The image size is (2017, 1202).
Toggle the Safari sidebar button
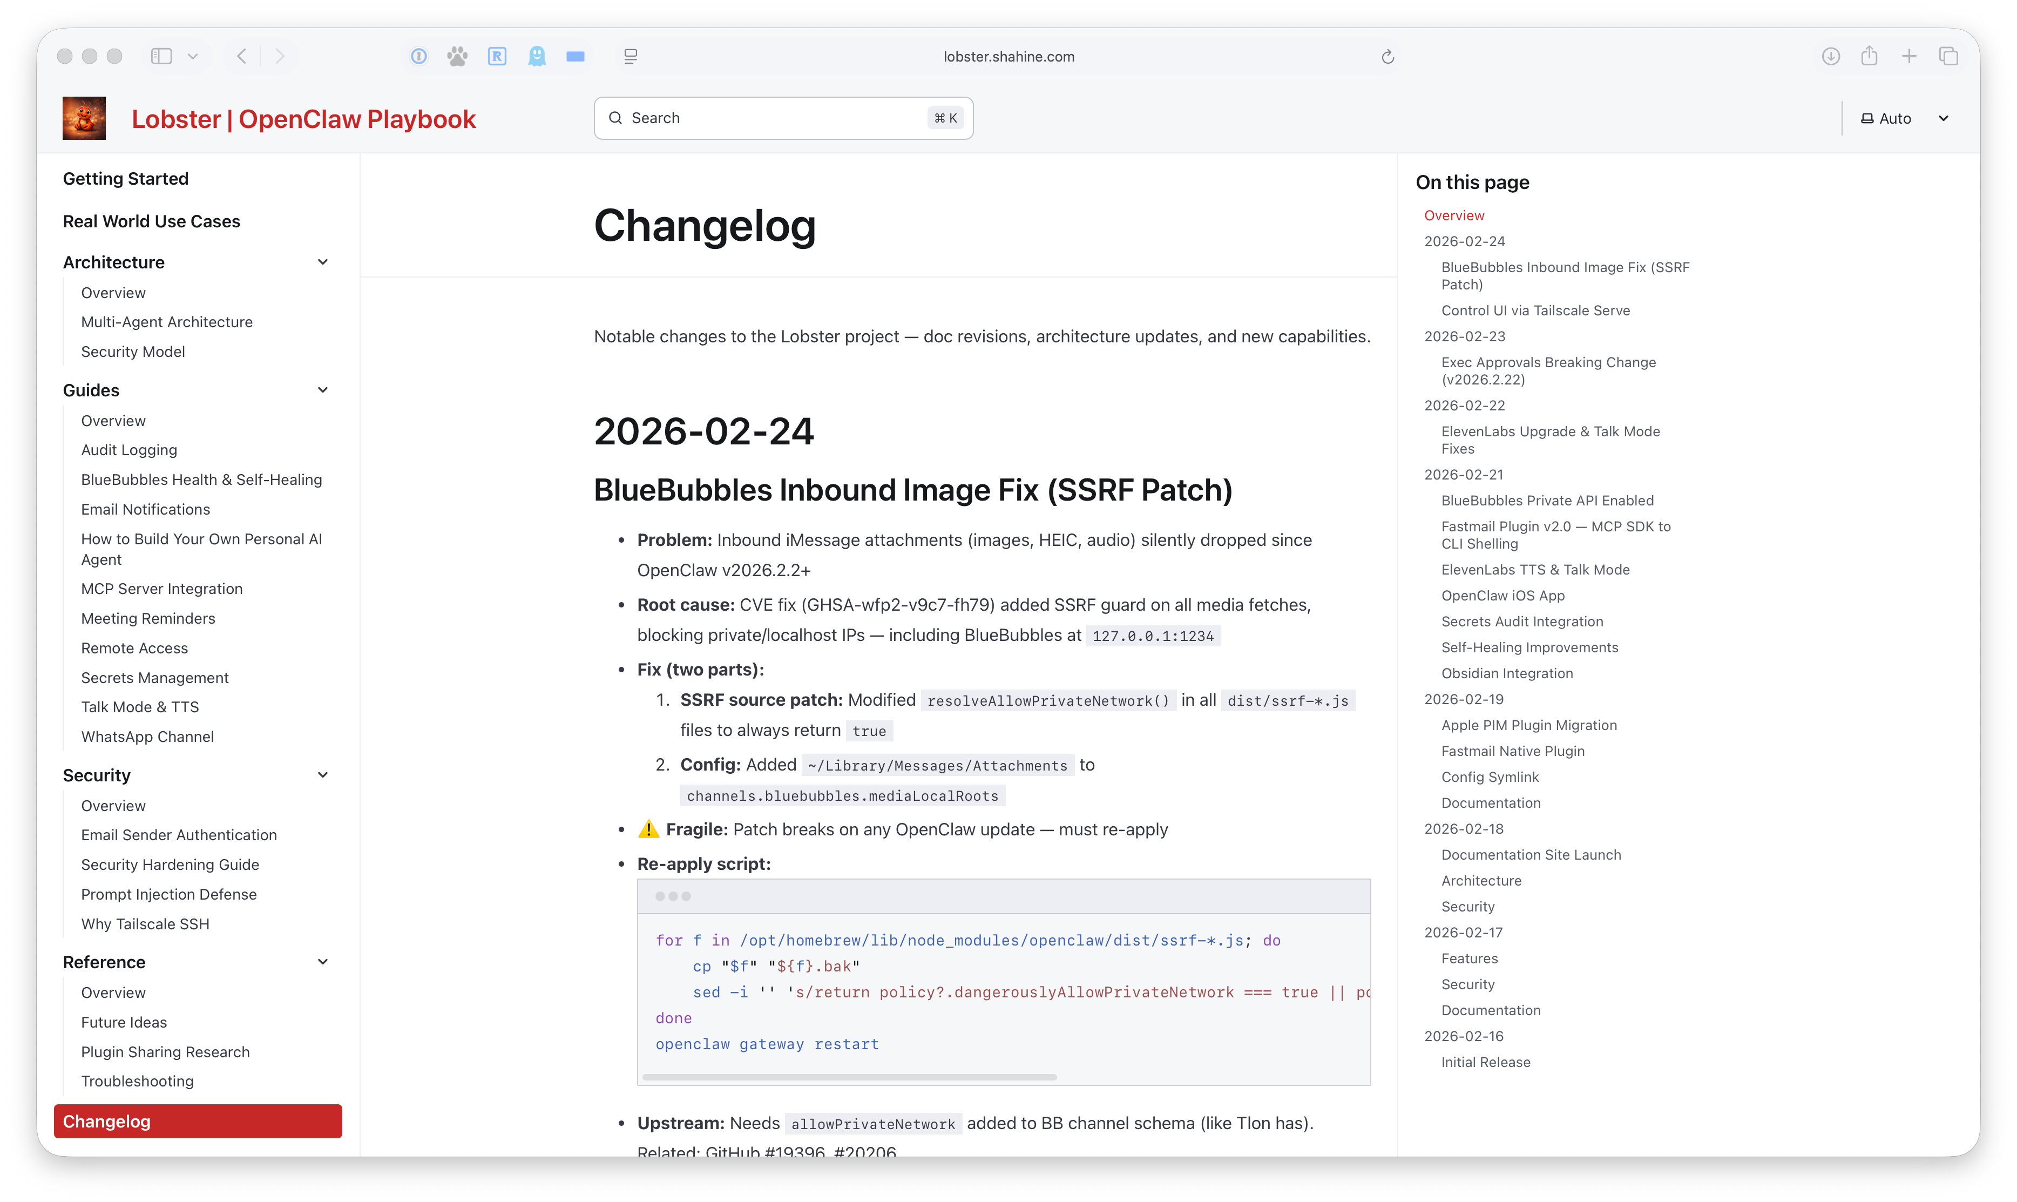point(161,56)
